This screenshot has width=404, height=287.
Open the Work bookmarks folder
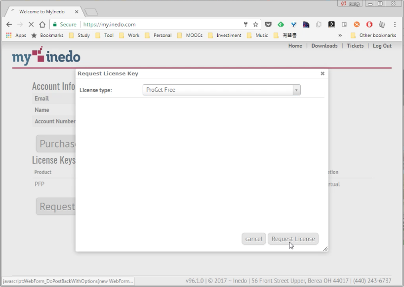click(129, 35)
